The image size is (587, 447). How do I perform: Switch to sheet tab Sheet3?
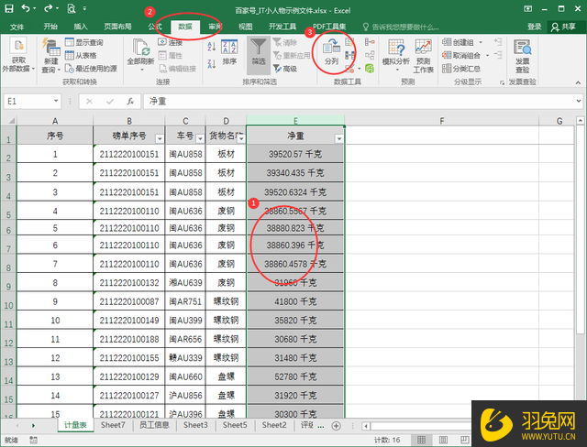(x=195, y=425)
